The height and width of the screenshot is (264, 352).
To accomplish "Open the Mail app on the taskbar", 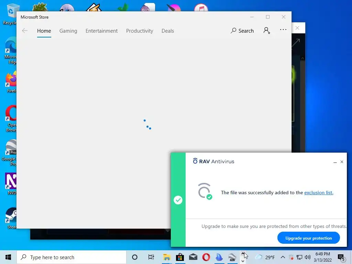I will 193,257.
